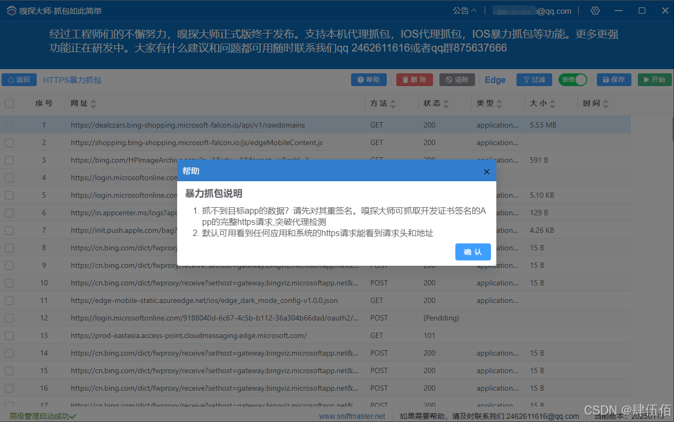Check the checkbox for row 1
The image size is (674, 422).
(x=10, y=125)
